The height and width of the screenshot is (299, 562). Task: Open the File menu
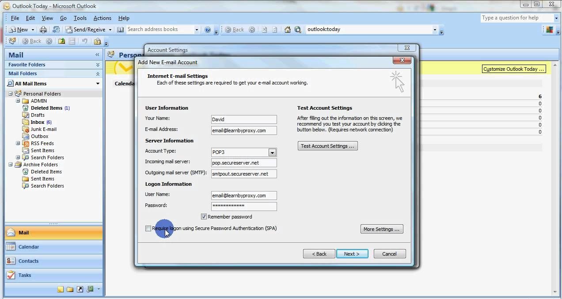click(x=15, y=18)
